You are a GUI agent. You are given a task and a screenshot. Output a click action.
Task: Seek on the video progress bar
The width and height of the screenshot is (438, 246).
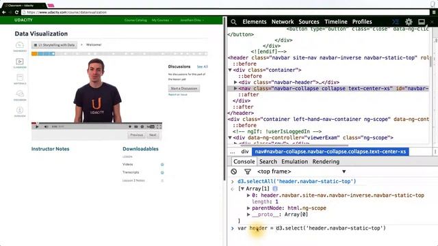[x=96, y=123]
